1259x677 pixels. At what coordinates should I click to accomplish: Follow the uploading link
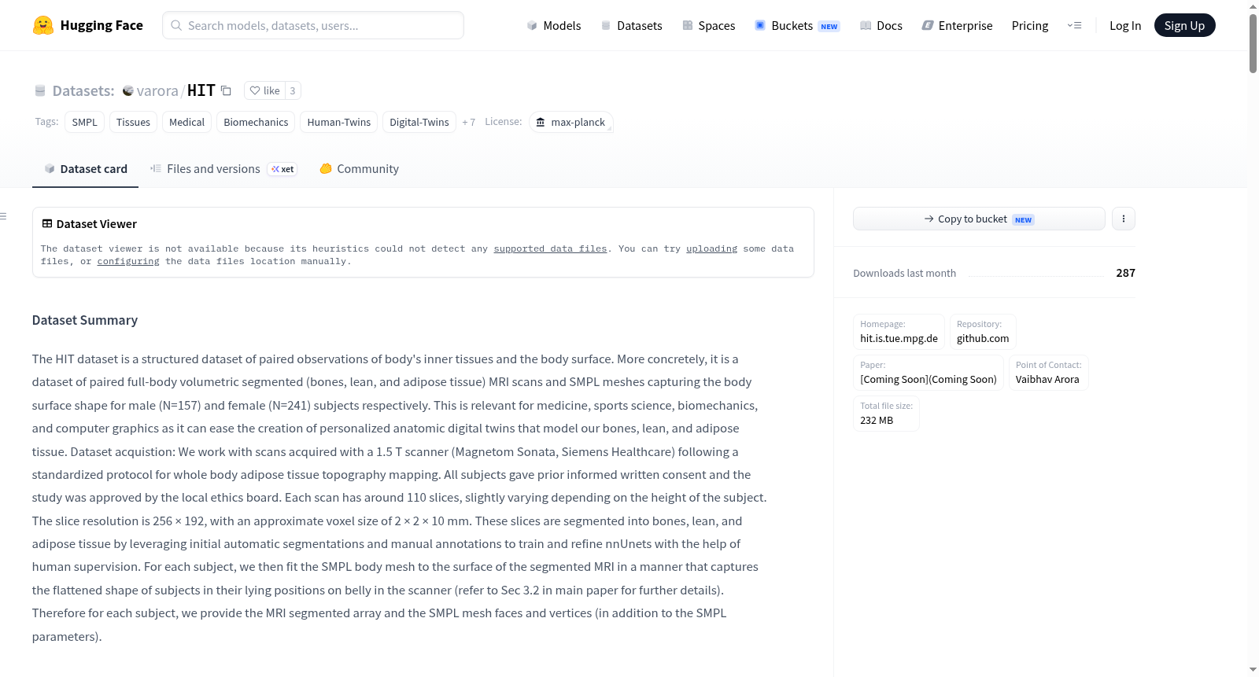click(711, 248)
